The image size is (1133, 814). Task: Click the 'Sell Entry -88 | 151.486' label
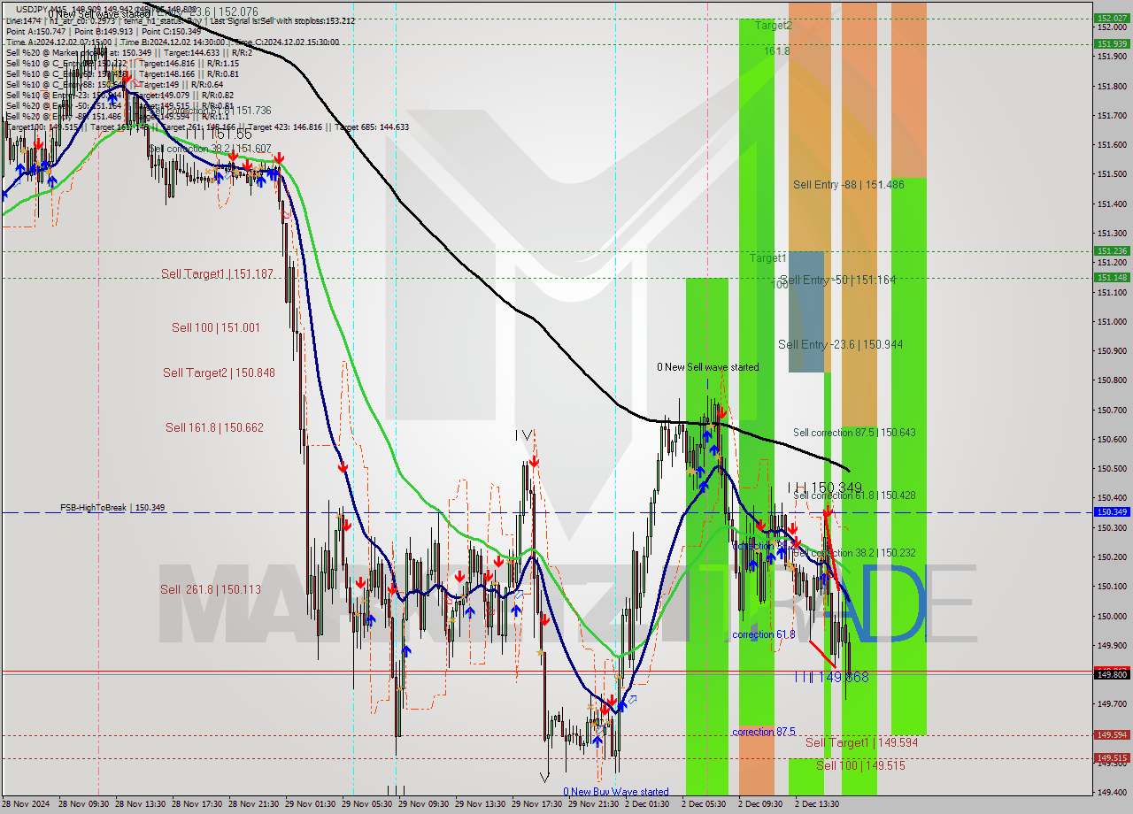tap(848, 184)
